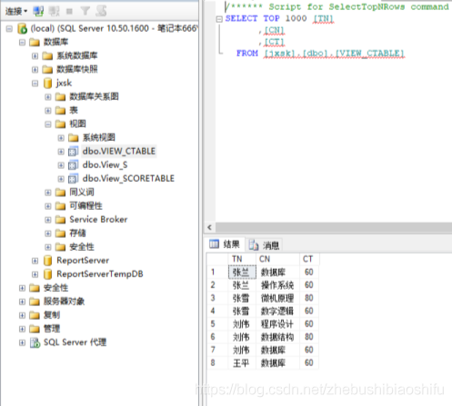Click the filter icon in Object Explorer toolbar
The height and width of the screenshot is (406, 452).
pos(85,12)
